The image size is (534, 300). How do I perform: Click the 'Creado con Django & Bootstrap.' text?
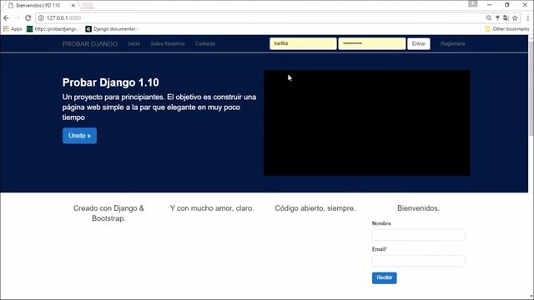pyautogui.click(x=108, y=213)
